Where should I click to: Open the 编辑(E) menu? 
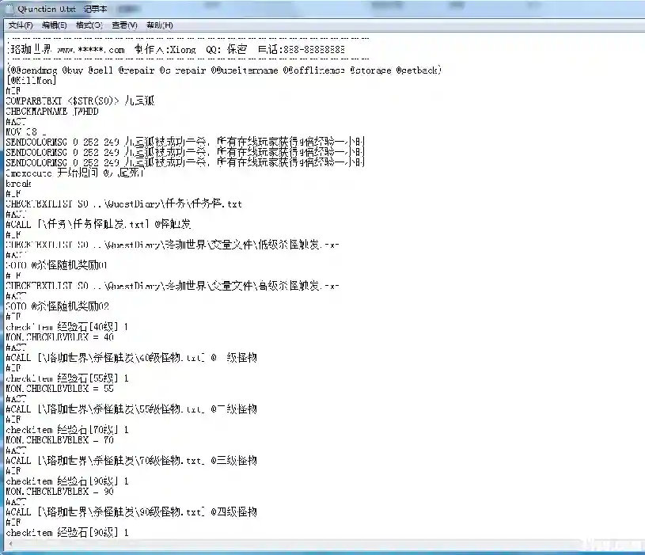coord(55,25)
